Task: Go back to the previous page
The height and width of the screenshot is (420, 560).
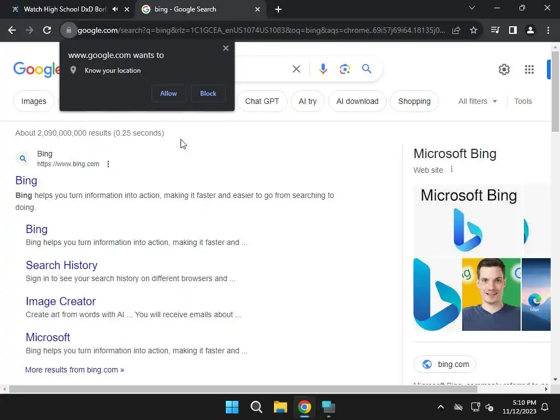Action: tap(12, 31)
